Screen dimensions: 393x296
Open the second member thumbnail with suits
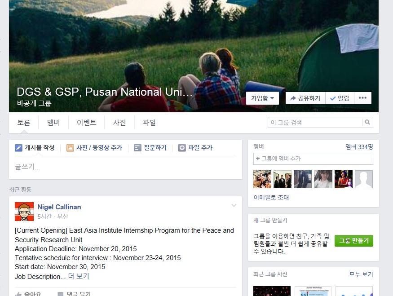[283, 179]
